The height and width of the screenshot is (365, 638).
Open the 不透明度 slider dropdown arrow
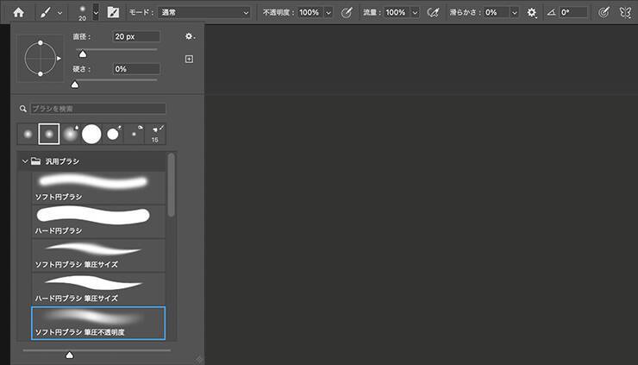coord(328,13)
